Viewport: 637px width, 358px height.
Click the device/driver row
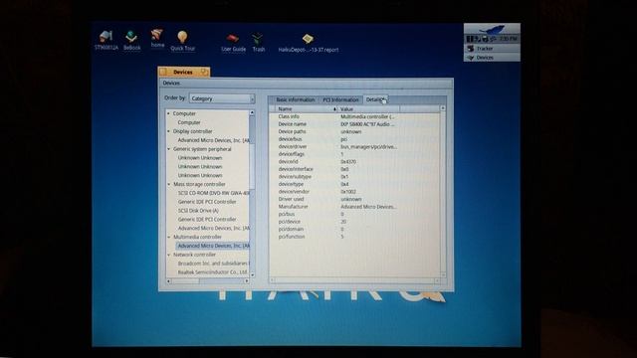pos(354,146)
